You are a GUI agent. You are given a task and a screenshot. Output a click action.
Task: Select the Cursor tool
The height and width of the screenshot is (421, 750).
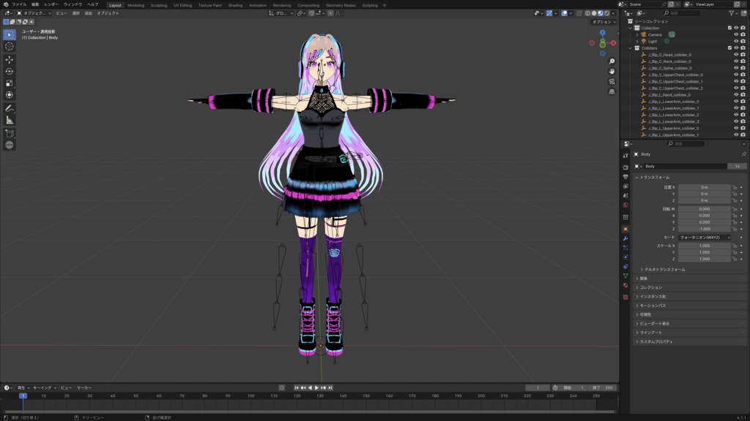(x=9, y=46)
